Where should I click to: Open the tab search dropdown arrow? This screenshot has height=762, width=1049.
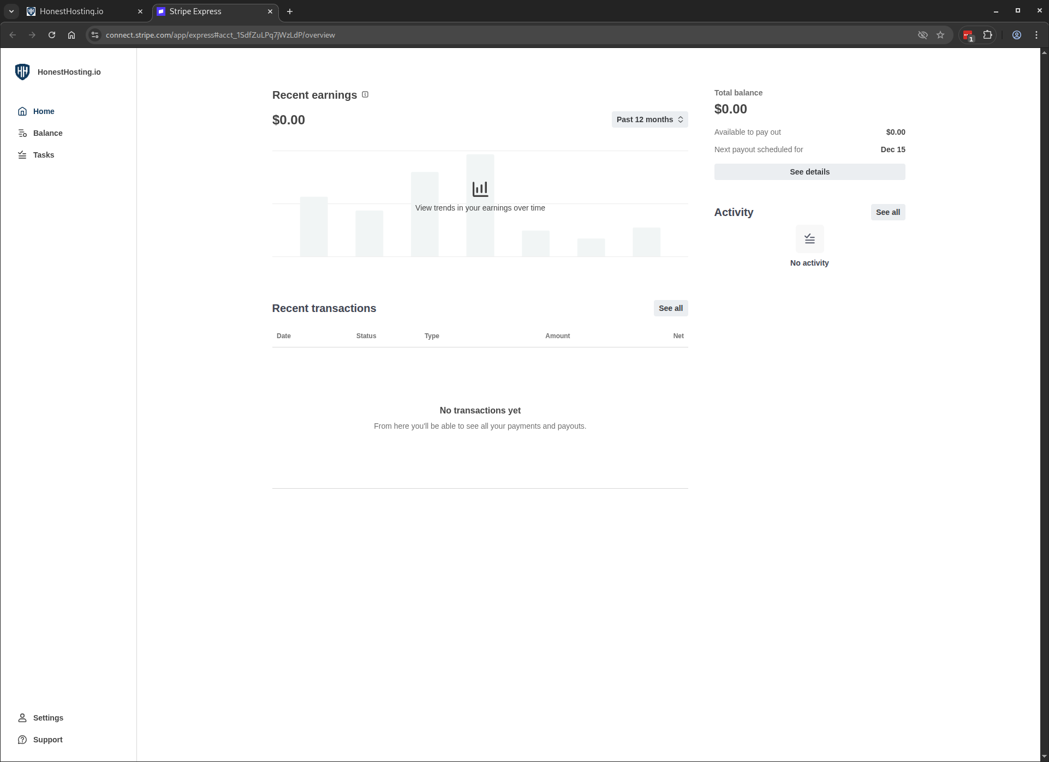pyautogui.click(x=11, y=11)
